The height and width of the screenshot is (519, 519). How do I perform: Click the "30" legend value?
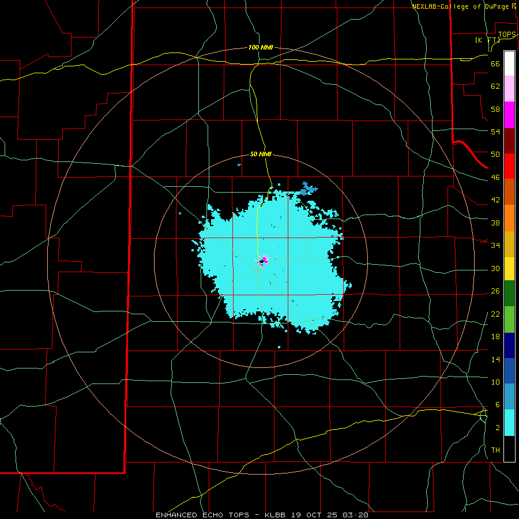pyautogui.click(x=495, y=268)
